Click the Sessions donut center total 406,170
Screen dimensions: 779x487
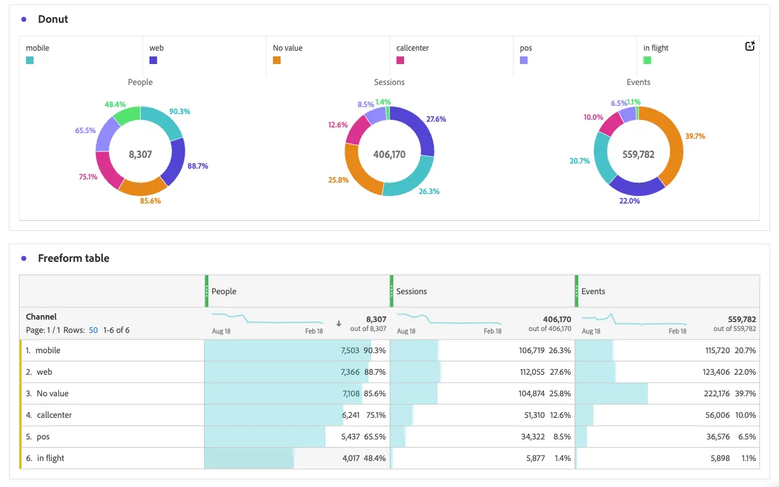[x=389, y=154]
